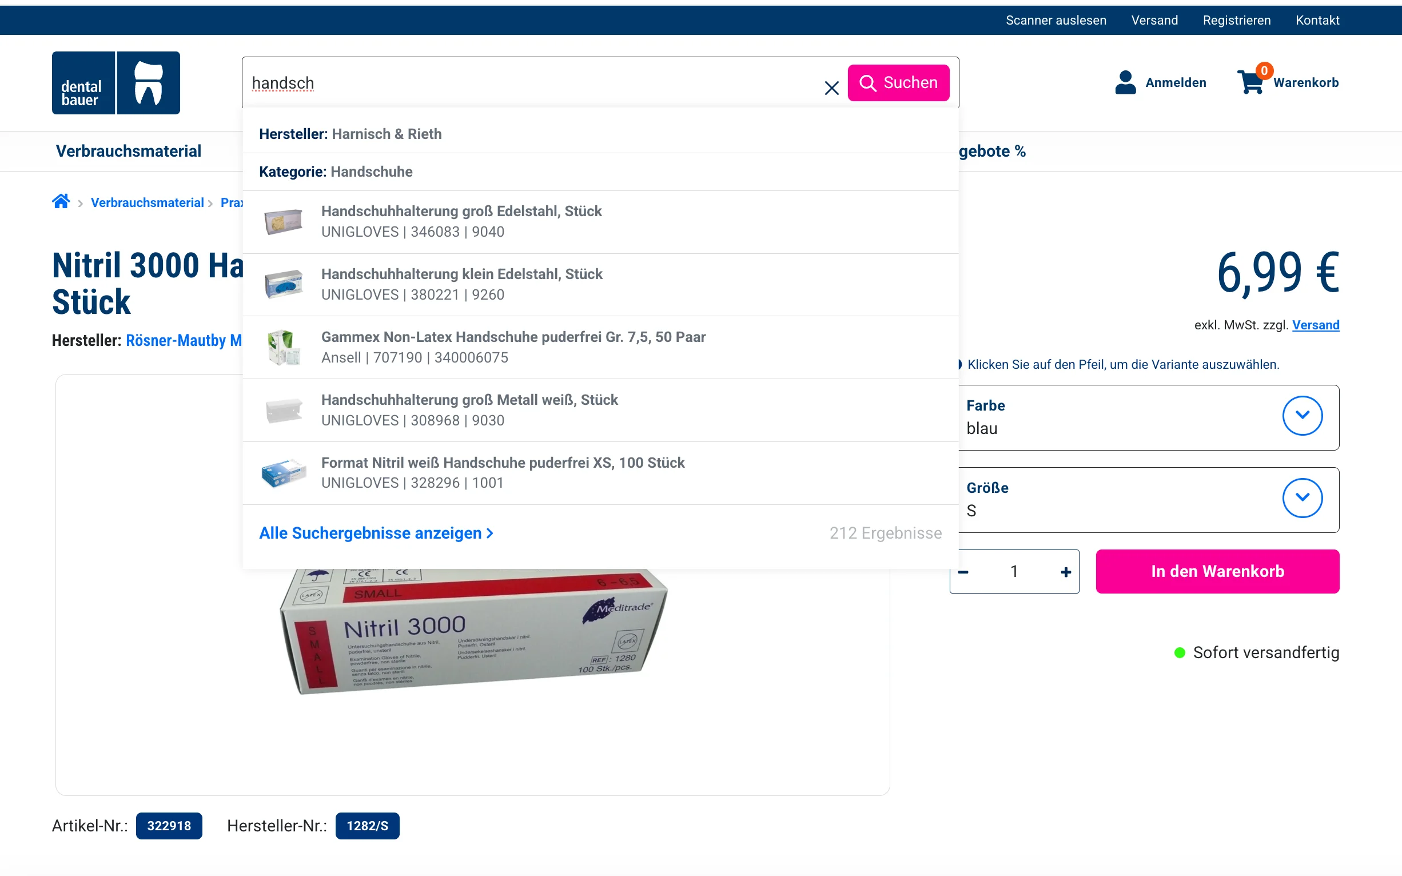
Task: Decrease quantity with the minus button
Action: (963, 572)
